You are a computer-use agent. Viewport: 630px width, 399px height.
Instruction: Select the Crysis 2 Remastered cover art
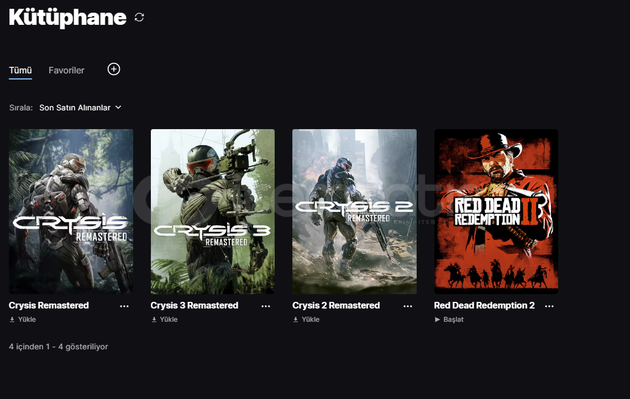354,211
